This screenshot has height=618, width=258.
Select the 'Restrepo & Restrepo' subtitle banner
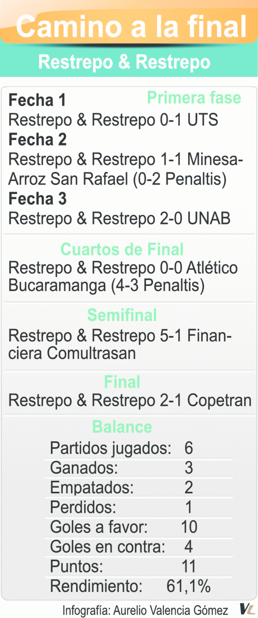point(124,62)
